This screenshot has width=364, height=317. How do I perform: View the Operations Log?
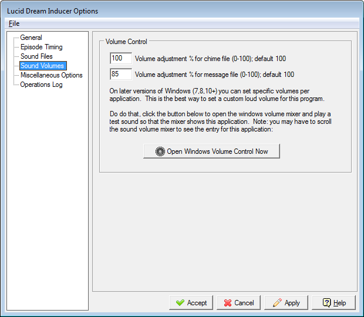(x=41, y=85)
